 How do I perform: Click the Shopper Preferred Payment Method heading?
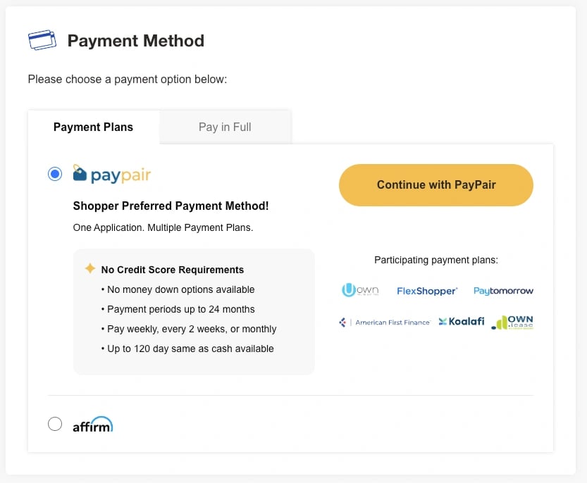(x=171, y=206)
